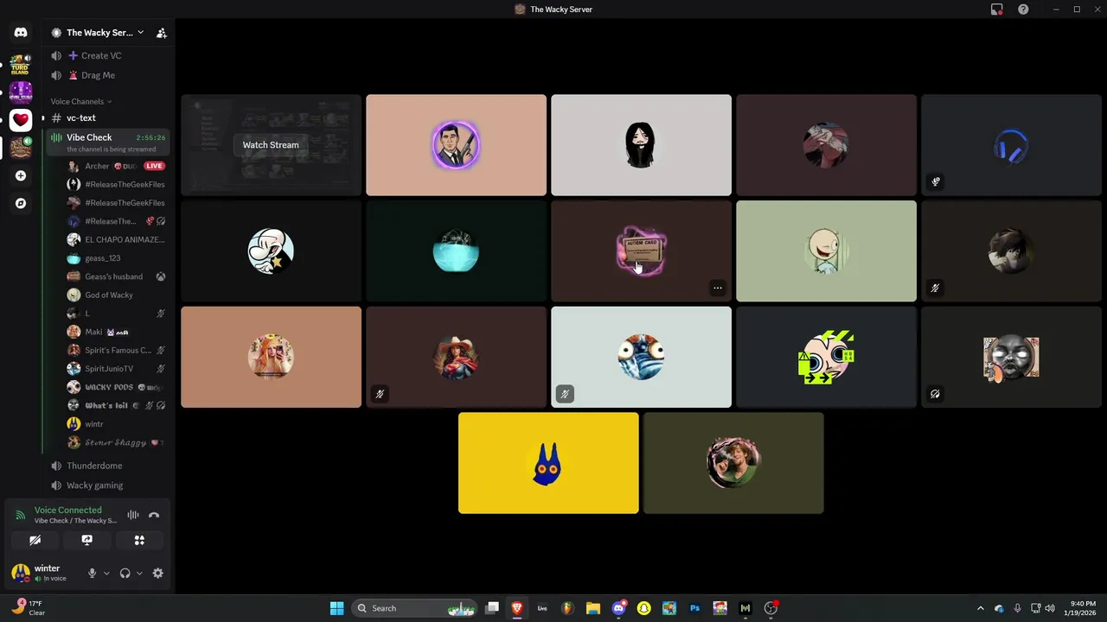This screenshot has width=1107, height=622.
Task: Select user EL CHAPO ANIMAZE in list
Action: tap(116, 239)
